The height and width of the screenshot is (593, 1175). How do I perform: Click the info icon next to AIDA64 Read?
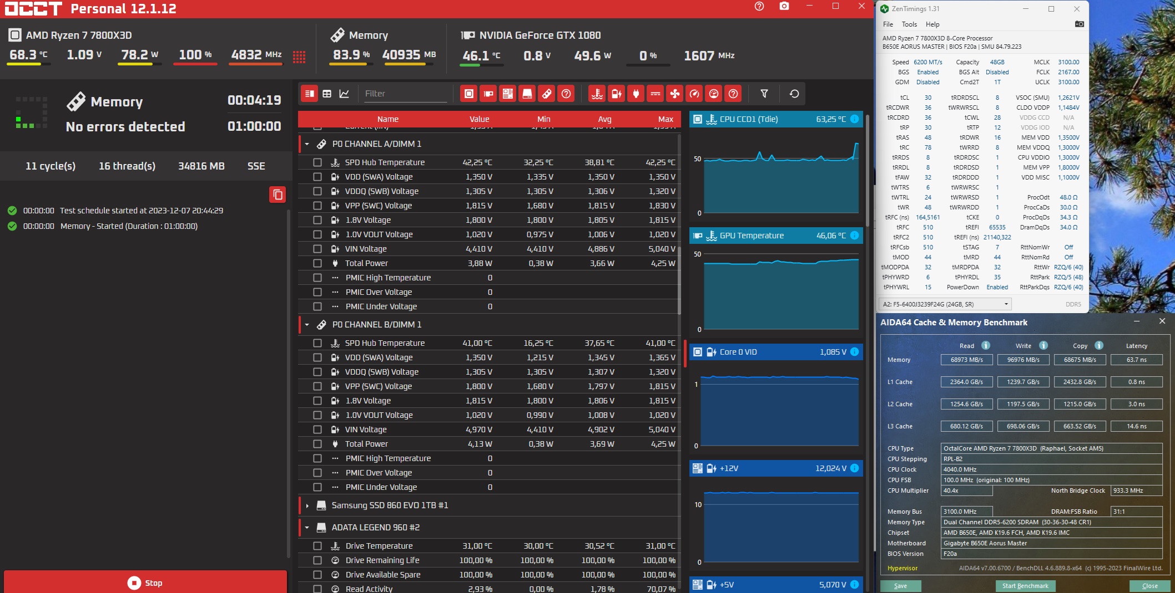pyautogui.click(x=986, y=345)
